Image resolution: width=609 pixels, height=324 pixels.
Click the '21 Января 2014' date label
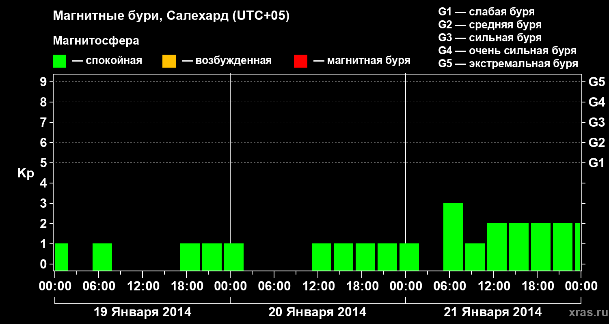[x=493, y=312]
